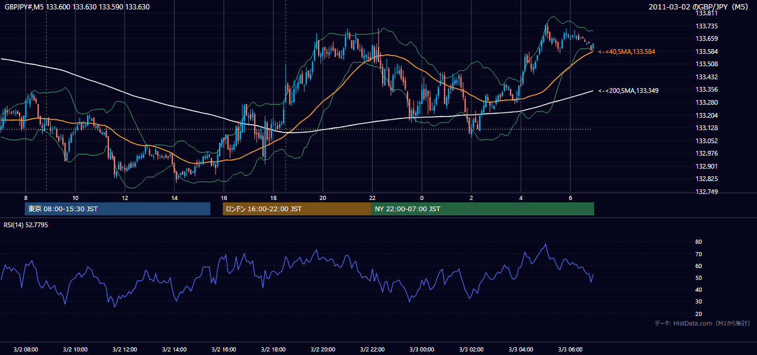Click hour label 12 under price chart
757x355 pixels.
pos(124,198)
